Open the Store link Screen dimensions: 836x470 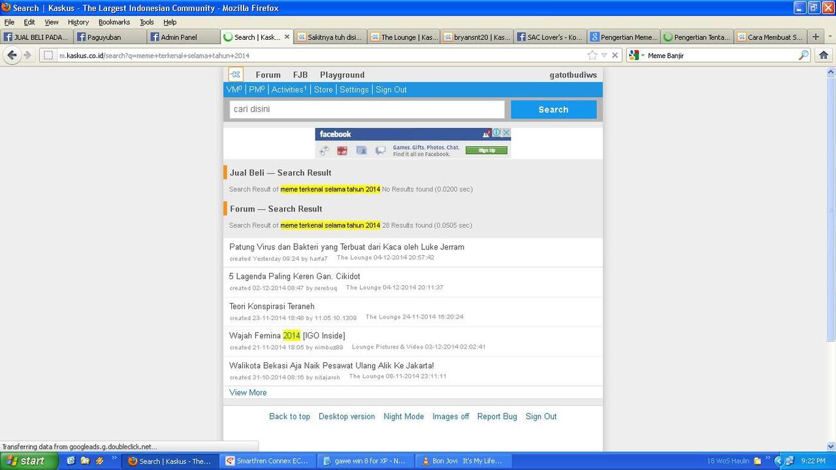[x=323, y=89]
